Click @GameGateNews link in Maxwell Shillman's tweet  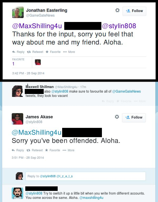126,91
